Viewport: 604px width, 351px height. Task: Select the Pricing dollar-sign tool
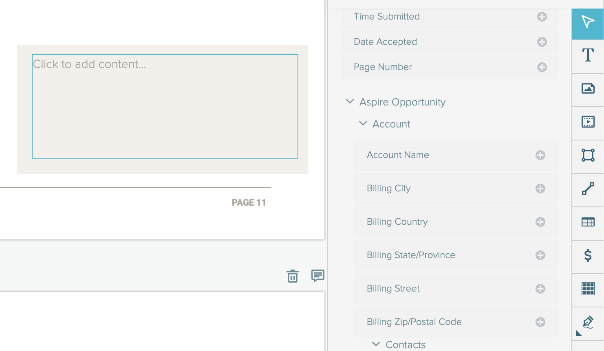(588, 255)
